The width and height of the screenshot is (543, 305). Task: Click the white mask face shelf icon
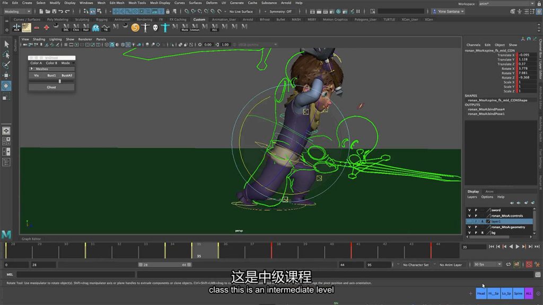point(155,28)
